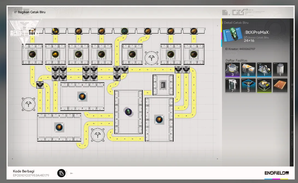Select the relay tower at the left edge
Viewport: 298px width, 183px height.
(x=28, y=104)
